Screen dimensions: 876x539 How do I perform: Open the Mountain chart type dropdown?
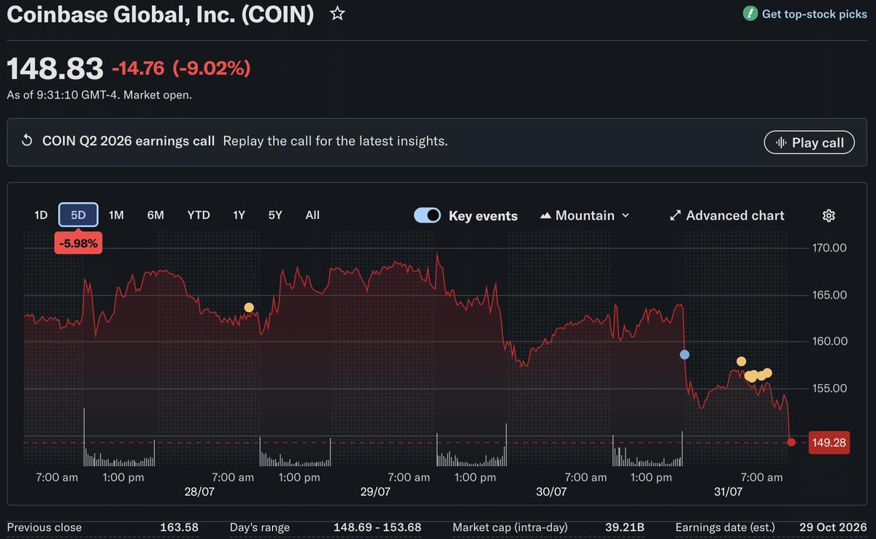pos(585,215)
